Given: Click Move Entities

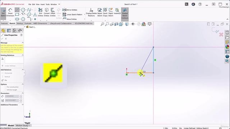Looking at the screenshot, I should pyautogui.click(x=70, y=19).
